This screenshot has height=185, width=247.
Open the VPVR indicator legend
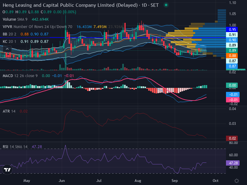[37, 27]
